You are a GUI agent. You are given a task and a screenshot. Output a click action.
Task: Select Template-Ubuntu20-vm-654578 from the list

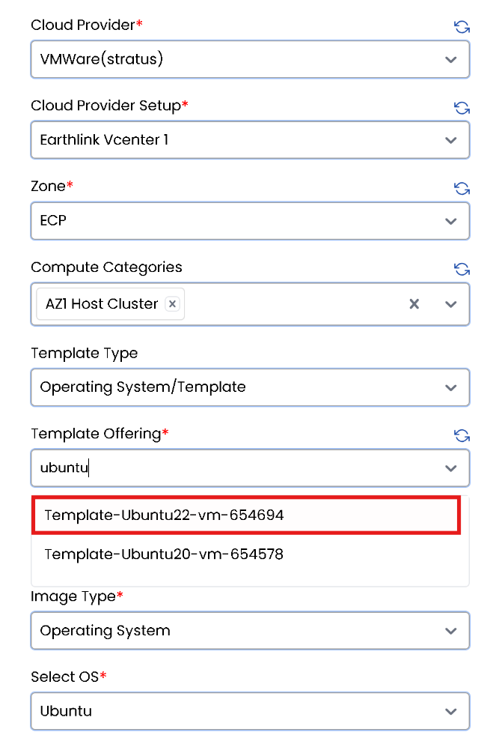coord(245,554)
